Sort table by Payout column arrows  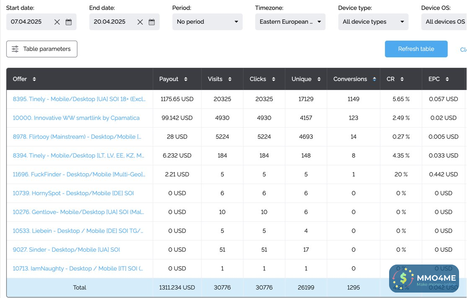coord(186,79)
